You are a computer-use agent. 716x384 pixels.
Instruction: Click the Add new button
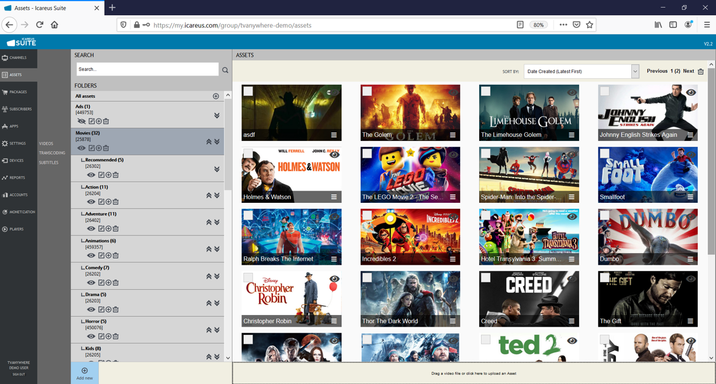(x=85, y=373)
